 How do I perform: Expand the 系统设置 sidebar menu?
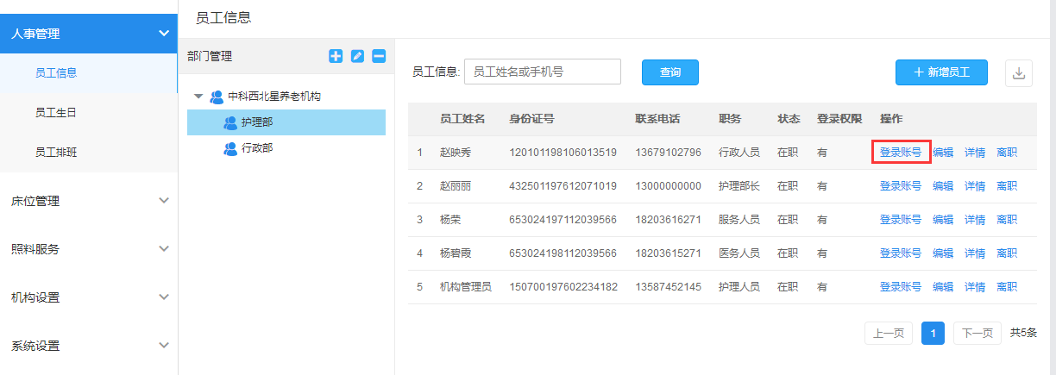coord(164,346)
